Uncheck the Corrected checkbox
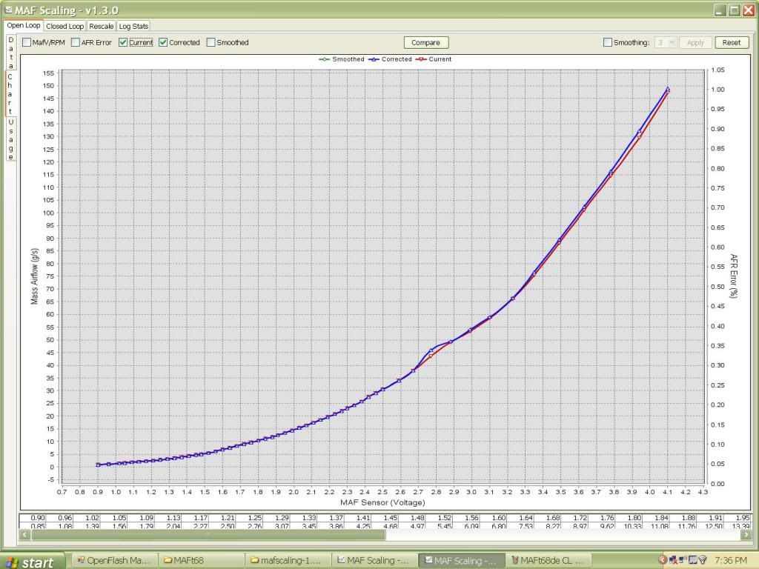This screenshot has width=759, height=569. (164, 43)
